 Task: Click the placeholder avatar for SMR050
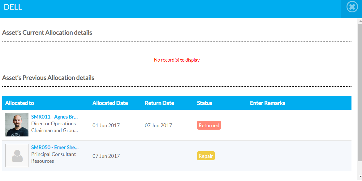(x=17, y=156)
